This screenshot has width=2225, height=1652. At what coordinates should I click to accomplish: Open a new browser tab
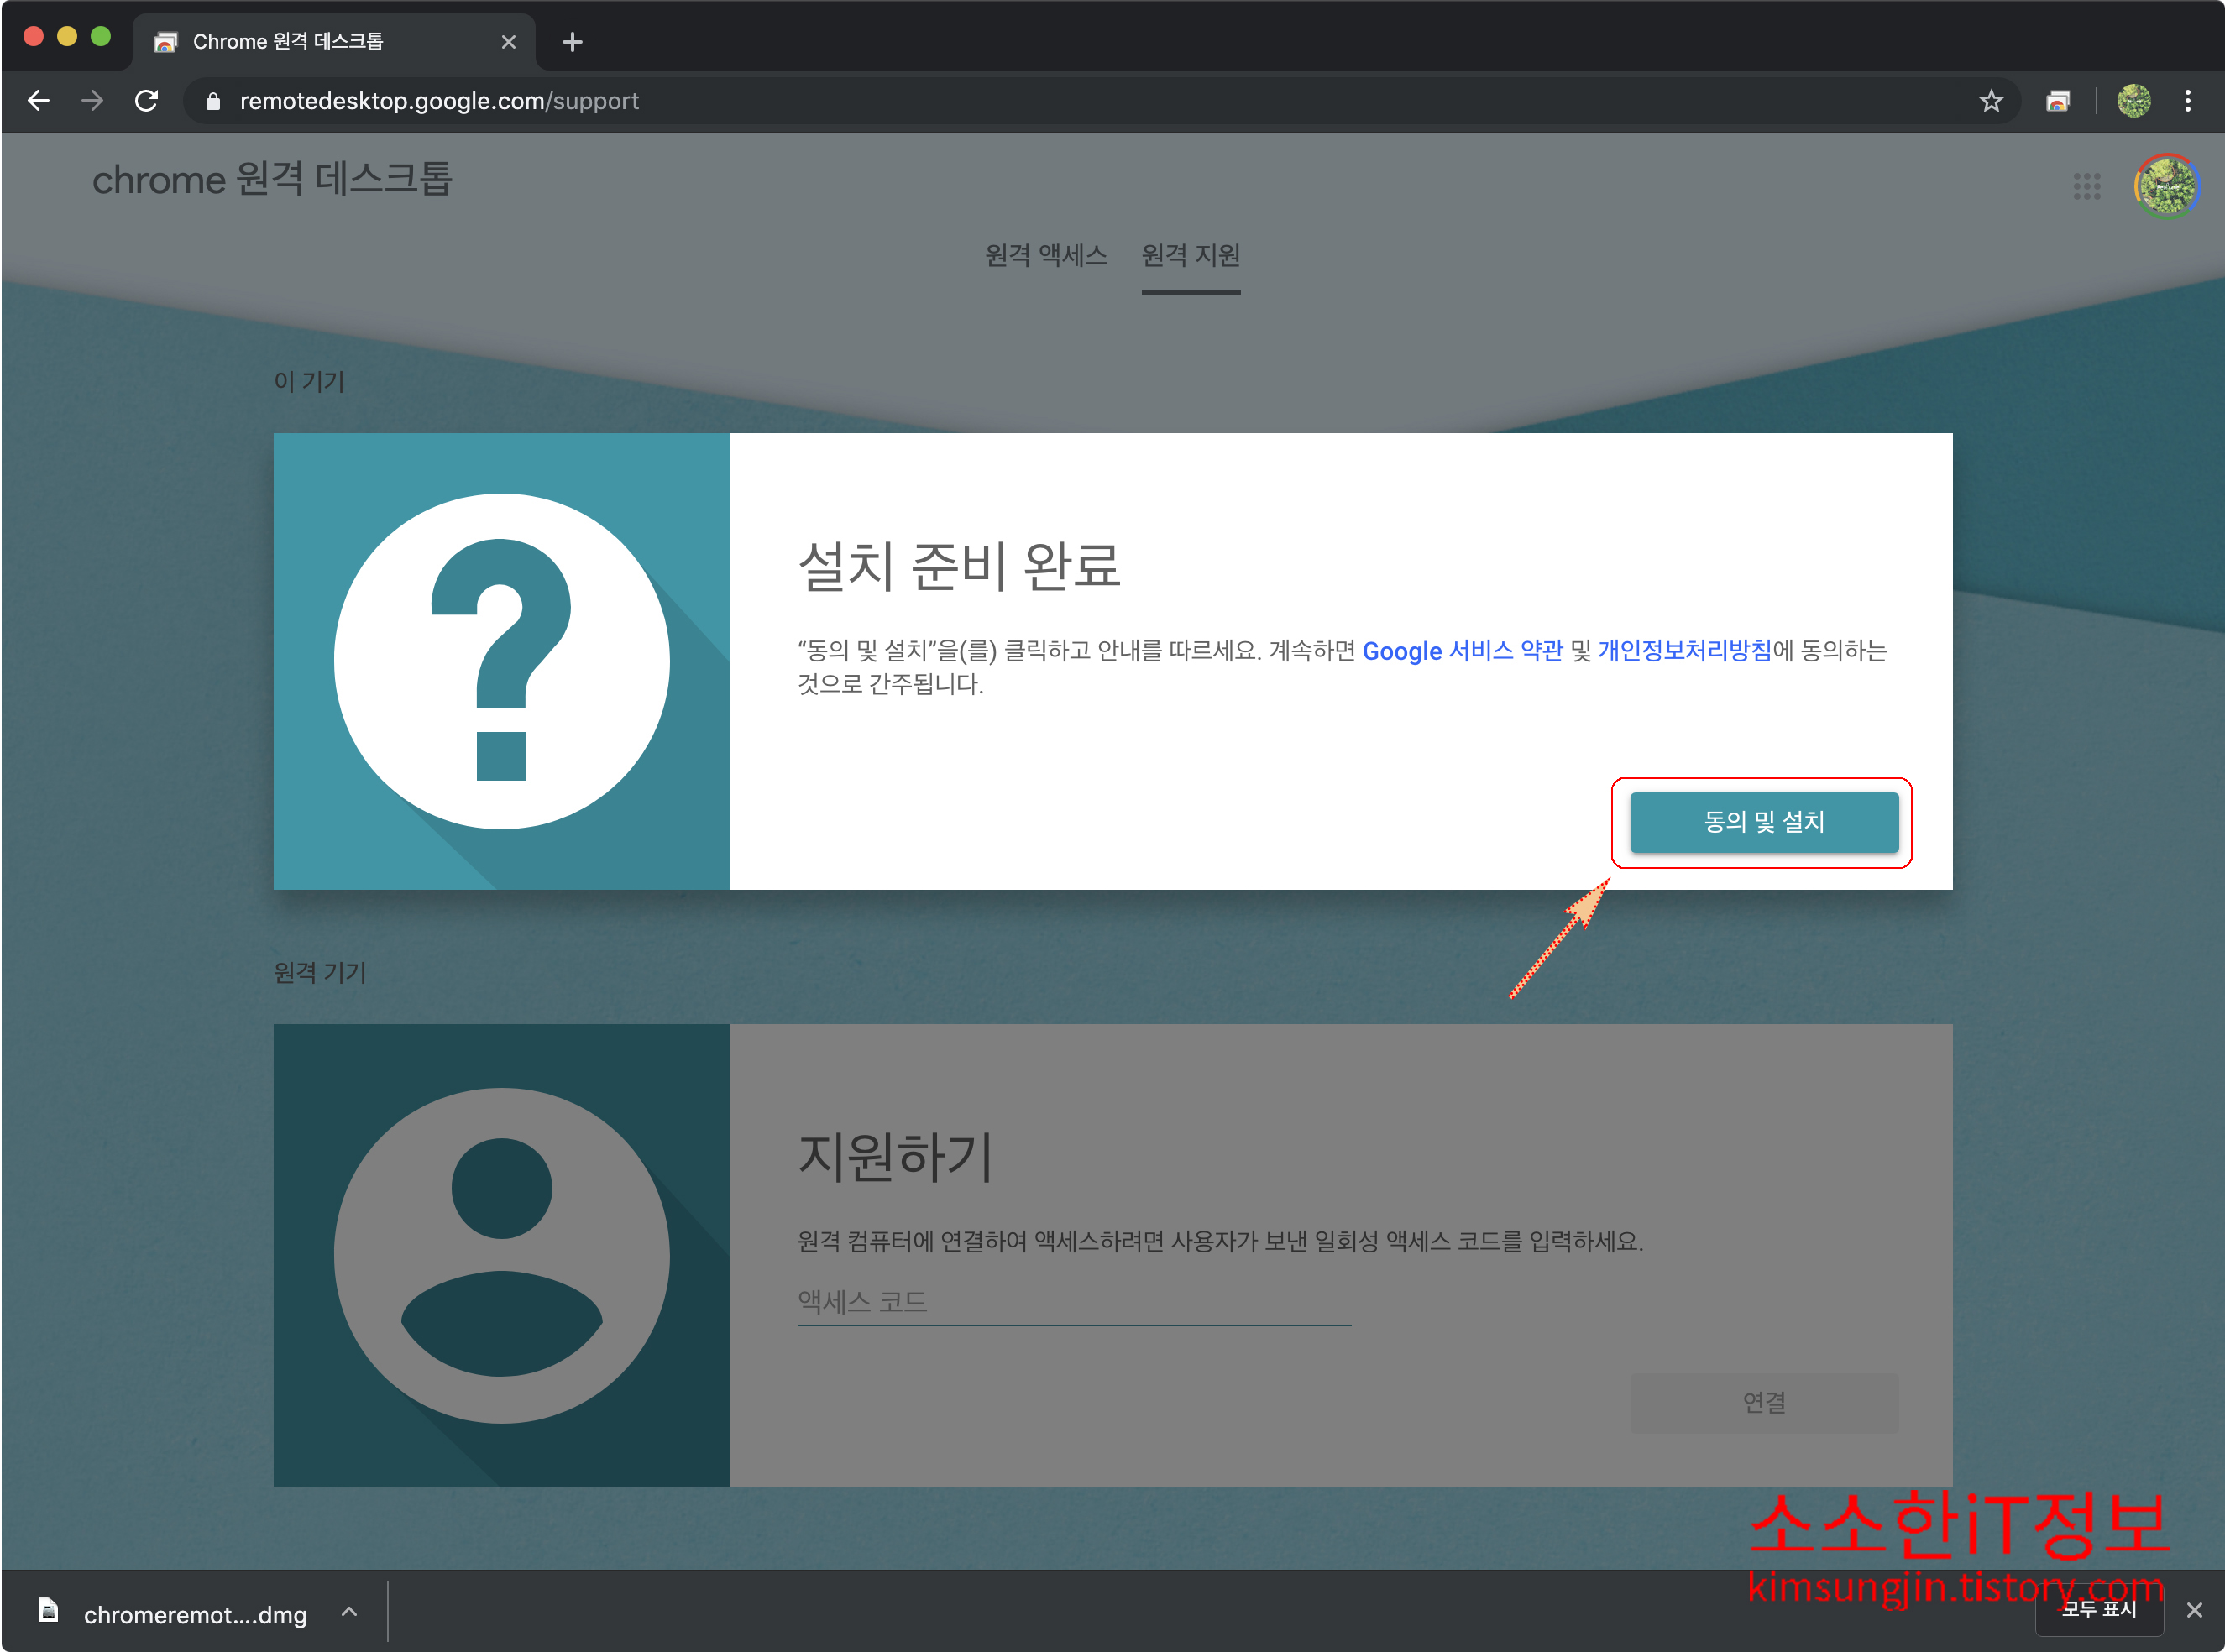pos(572,42)
